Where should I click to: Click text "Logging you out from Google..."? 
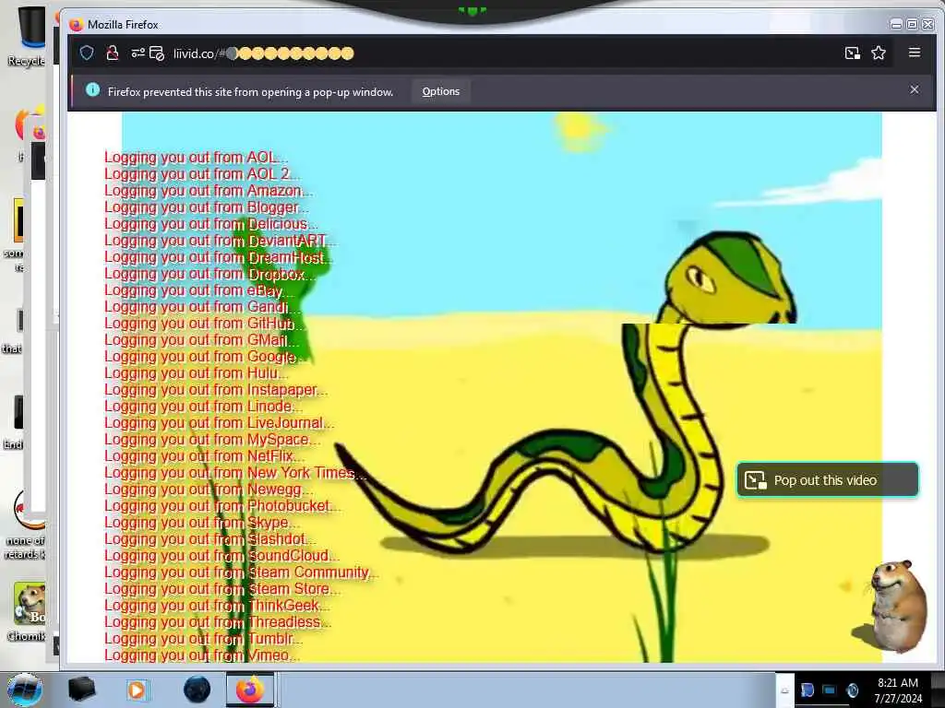coord(206,357)
